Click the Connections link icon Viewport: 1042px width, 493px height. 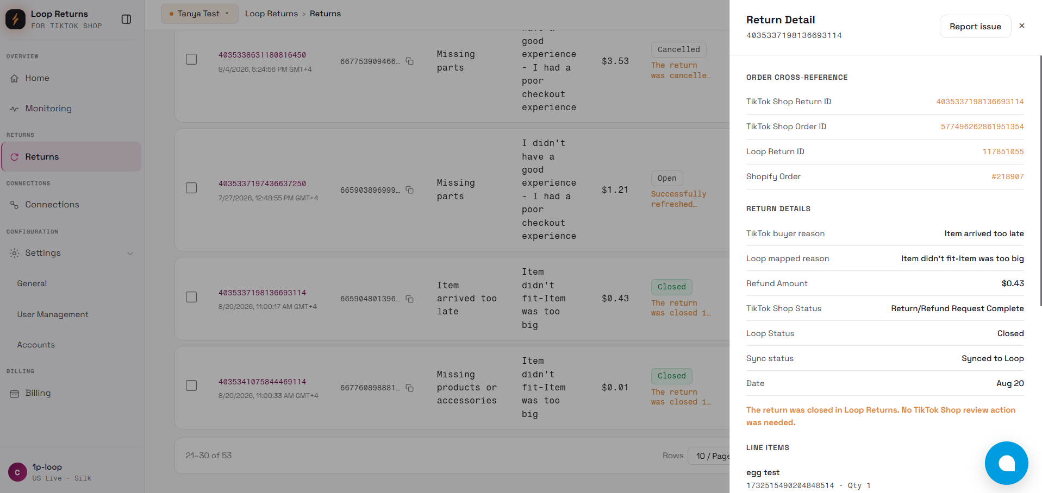click(x=15, y=205)
